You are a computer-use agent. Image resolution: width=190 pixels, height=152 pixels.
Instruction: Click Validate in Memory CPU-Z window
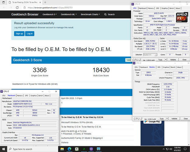[x=174, y=119]
